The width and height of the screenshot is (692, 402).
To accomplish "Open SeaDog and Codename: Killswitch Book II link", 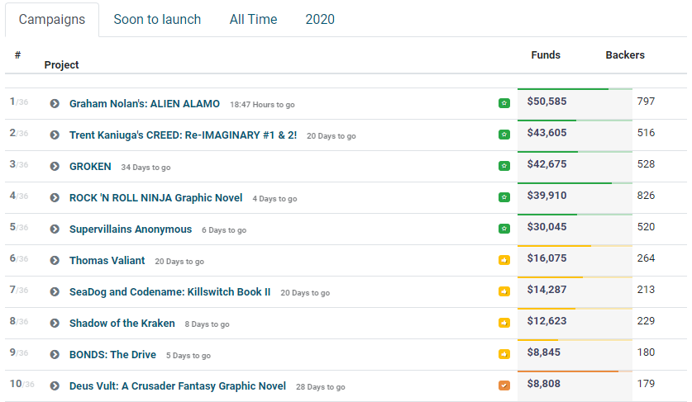I will [x=170, y=292].
